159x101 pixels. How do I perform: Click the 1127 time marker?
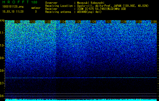108,22
